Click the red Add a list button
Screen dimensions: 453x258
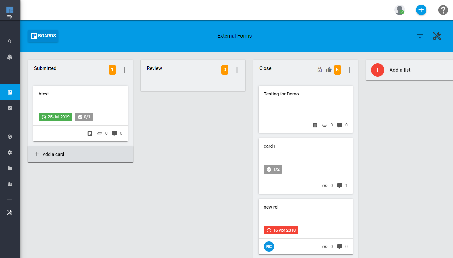[377, 70]
